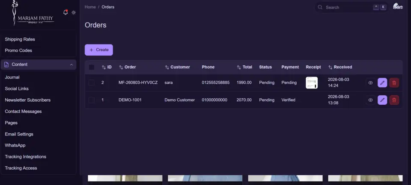The width and height of the screenshot is (411, 185).
Task: Open WhatsApp settings in sidebar
Action: pos(15,145)
